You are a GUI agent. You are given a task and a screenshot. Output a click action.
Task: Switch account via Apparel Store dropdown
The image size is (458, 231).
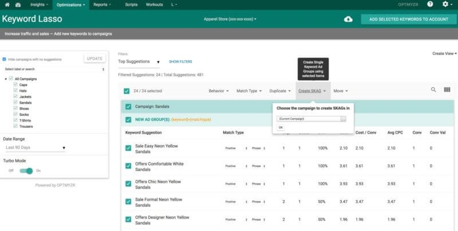(x=230, y=19)
